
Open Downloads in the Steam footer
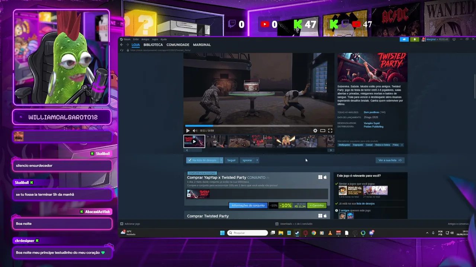tap(294, 224)
